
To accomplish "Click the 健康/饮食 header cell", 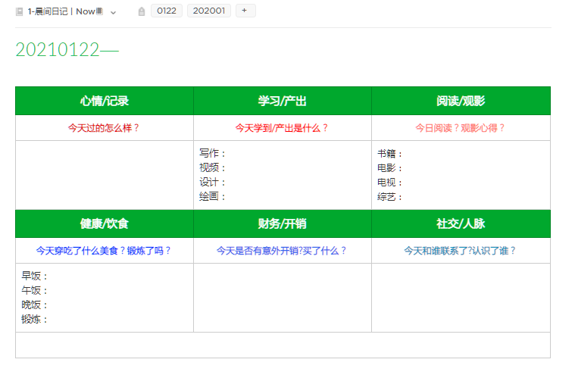I will (105, 223).
